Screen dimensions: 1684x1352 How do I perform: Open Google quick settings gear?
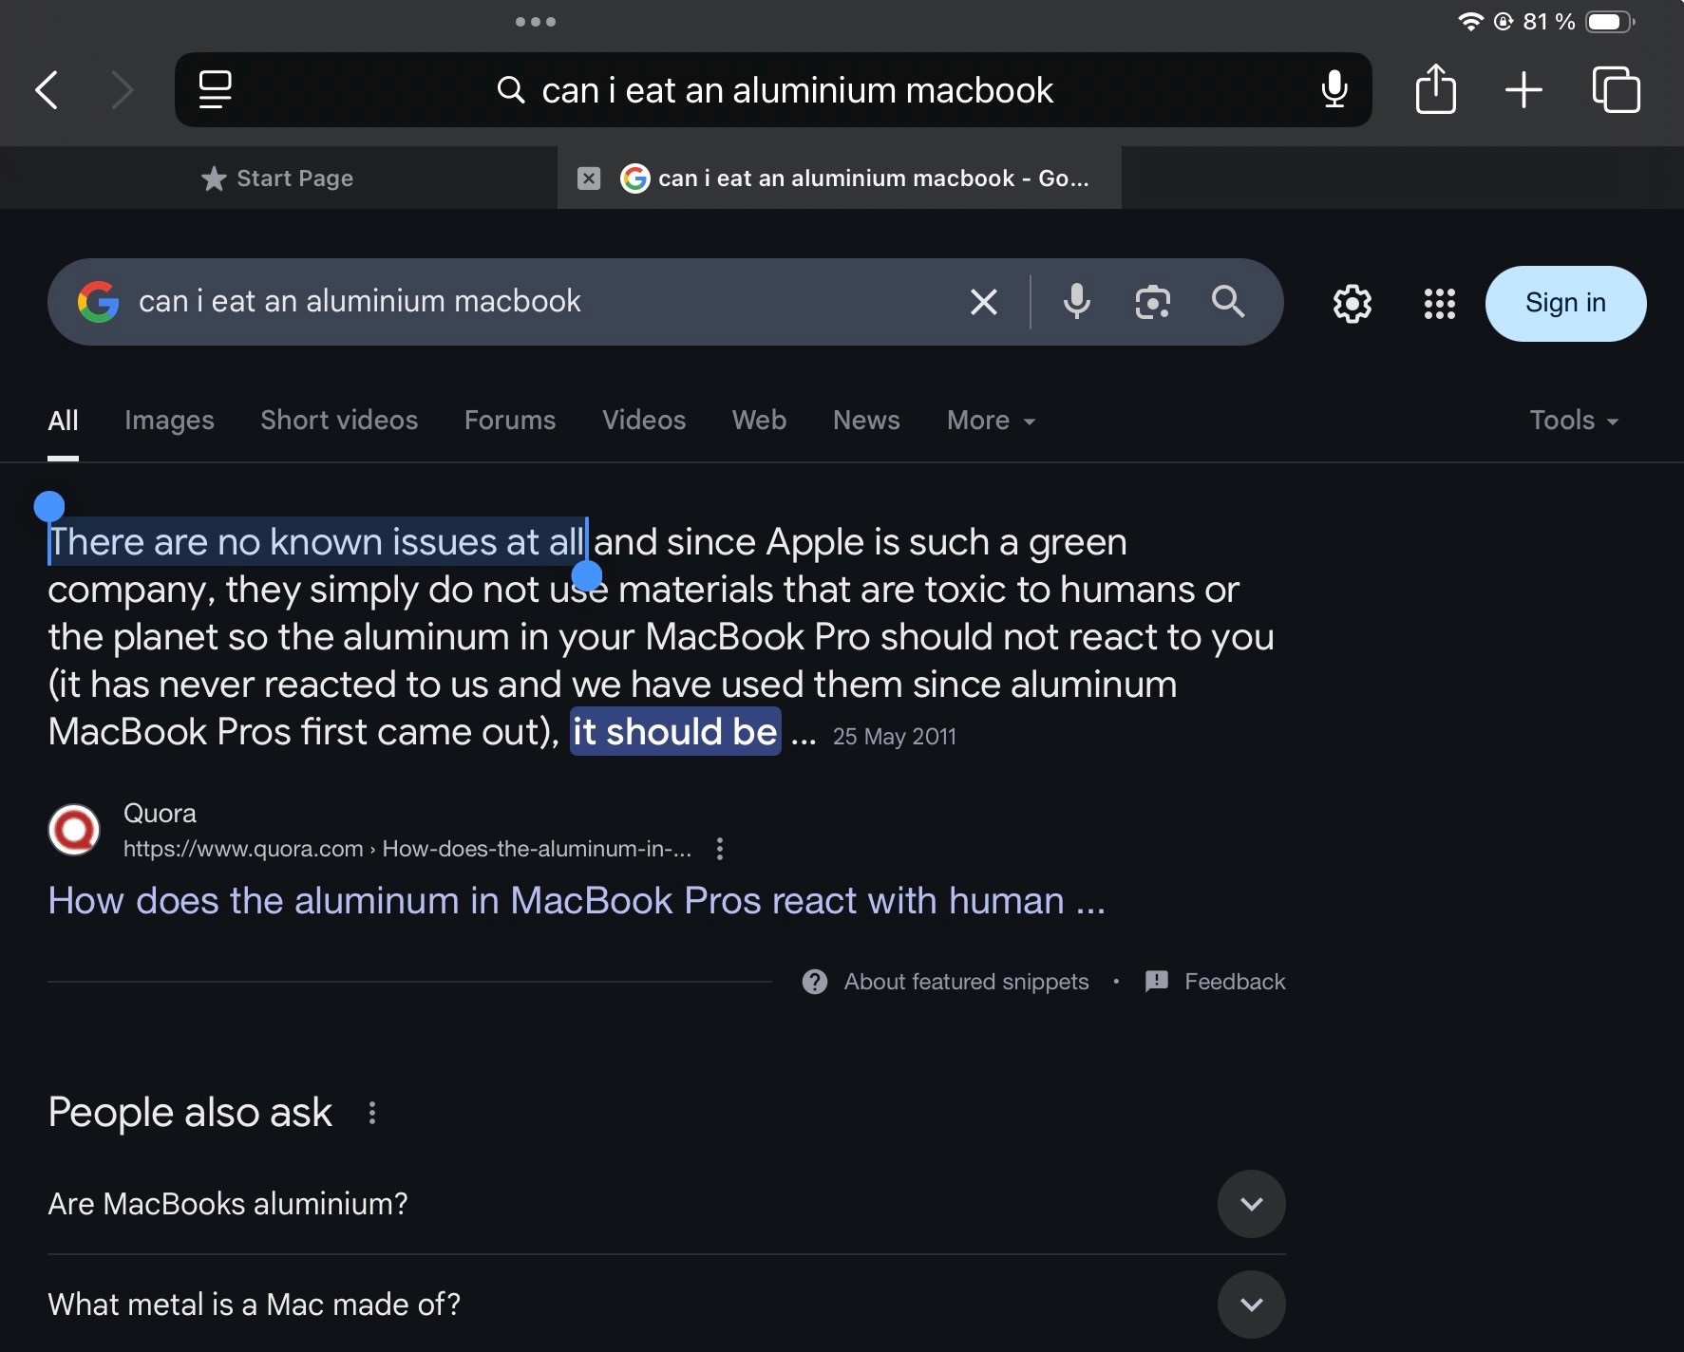click(1353, 304)
